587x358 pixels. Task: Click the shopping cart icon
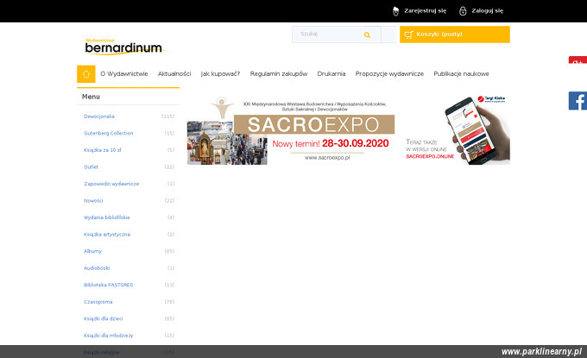tap(409, 35)
